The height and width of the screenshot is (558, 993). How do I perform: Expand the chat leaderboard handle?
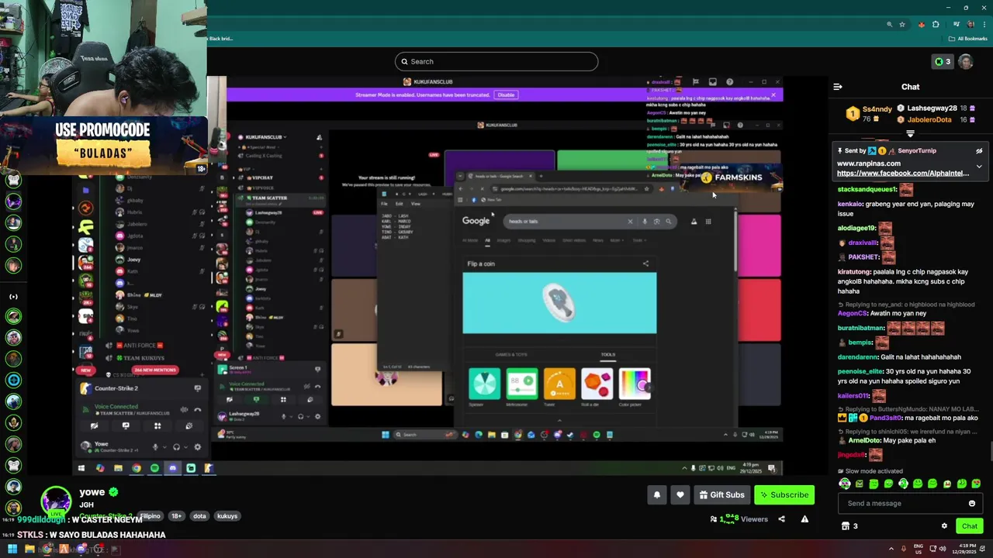tap(910, 133)
